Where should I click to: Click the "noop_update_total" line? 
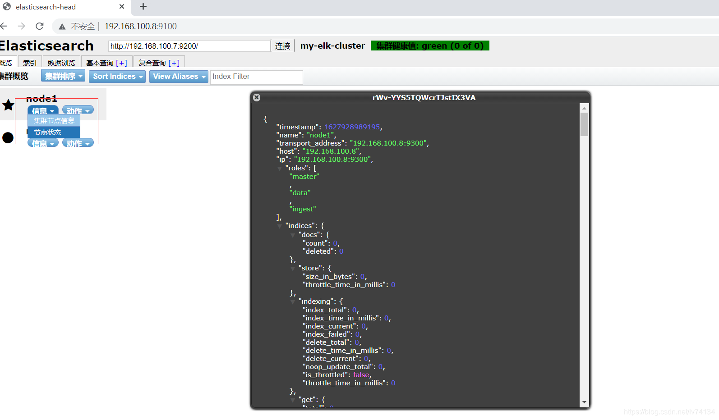pyautogui.click(x=344, y=367)
